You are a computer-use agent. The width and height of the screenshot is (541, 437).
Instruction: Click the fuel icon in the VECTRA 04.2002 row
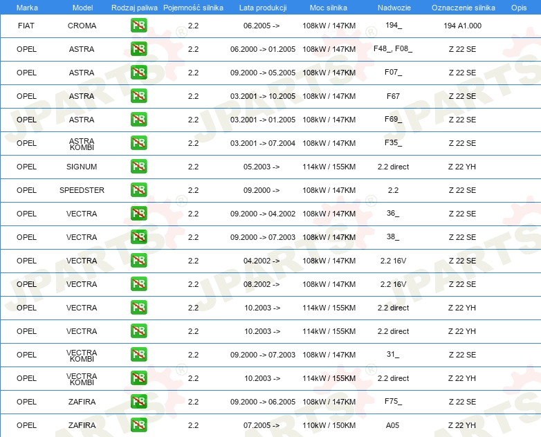tap(138, 261)
